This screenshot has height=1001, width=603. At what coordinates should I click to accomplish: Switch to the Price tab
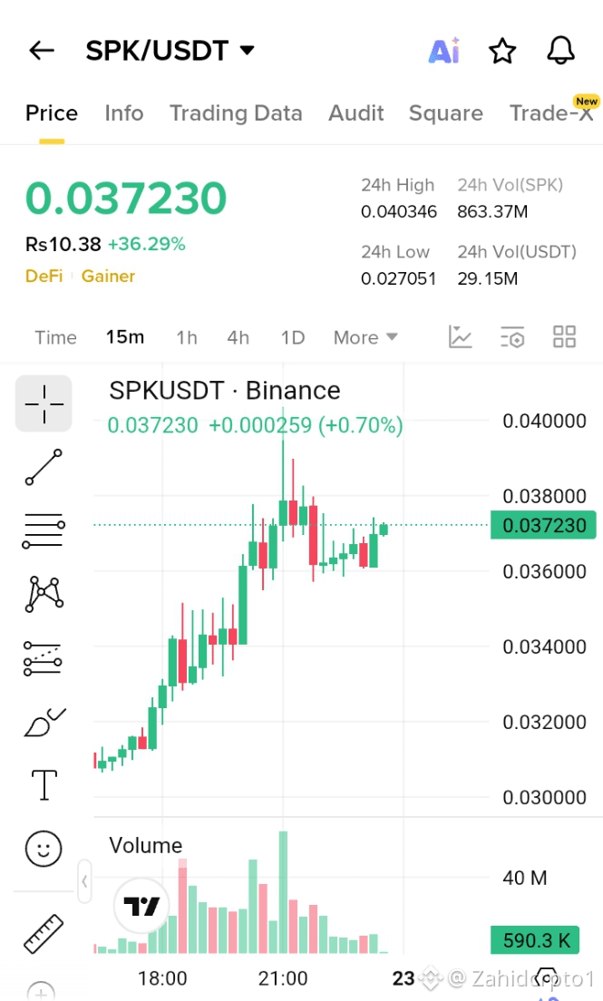coord(52,113)
